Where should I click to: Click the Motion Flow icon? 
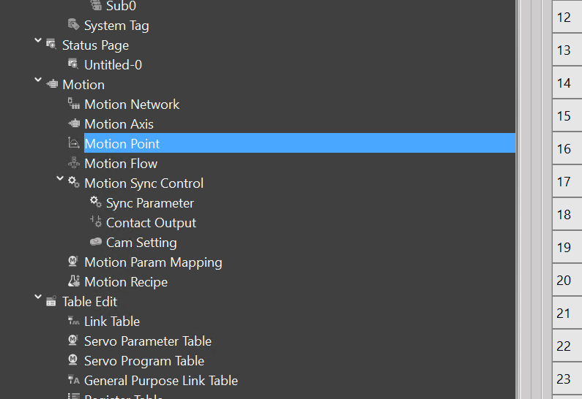[73, 164]
